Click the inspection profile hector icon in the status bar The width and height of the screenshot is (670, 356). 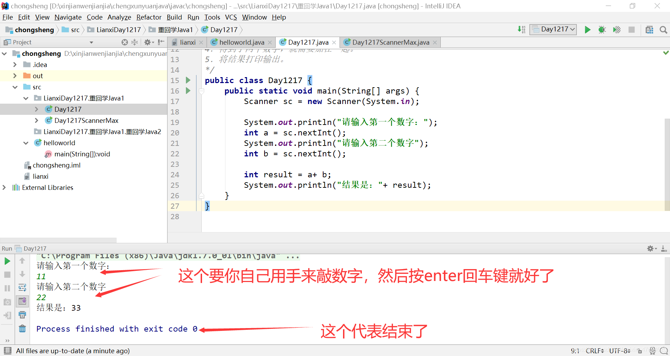(x=652, y=351)
